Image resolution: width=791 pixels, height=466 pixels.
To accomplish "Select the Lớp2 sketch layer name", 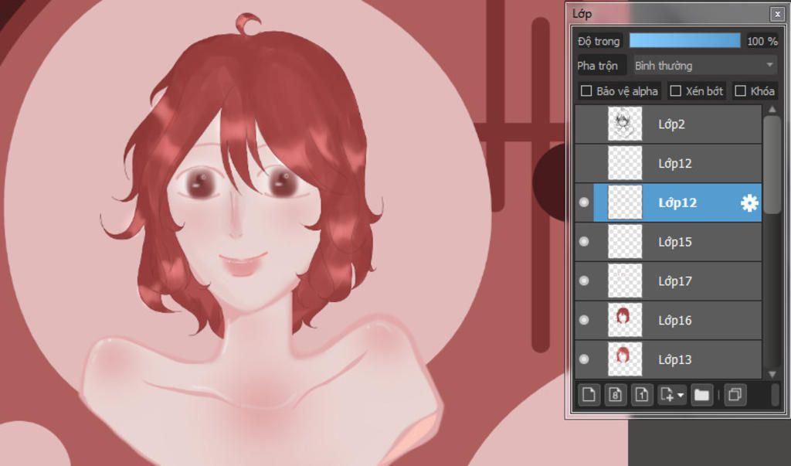I will 671,124.
